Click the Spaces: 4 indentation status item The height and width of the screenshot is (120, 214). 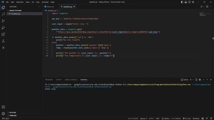click(143, 119)
